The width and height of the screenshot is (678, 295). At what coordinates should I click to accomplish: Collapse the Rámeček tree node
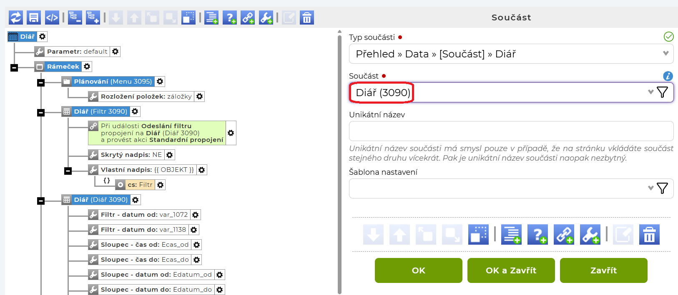click(14, 67)
